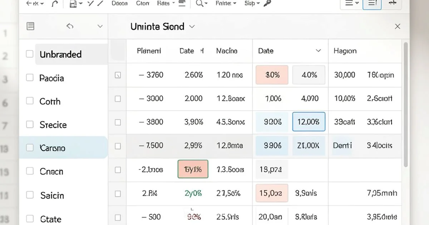Check the Unbranded checkbox in the sidebar
Screen dimensions: 429x225
(30, 54)
